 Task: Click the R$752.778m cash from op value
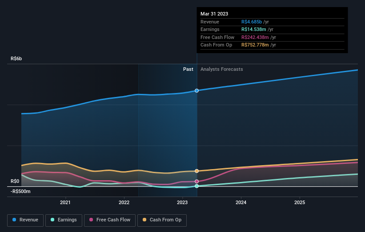coord(255,45)
